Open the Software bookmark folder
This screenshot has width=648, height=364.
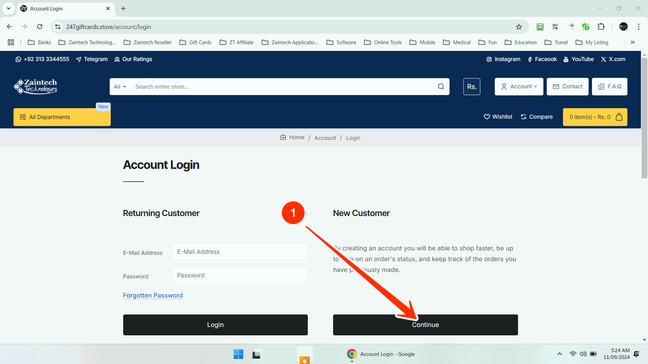[x=342, y=42]
